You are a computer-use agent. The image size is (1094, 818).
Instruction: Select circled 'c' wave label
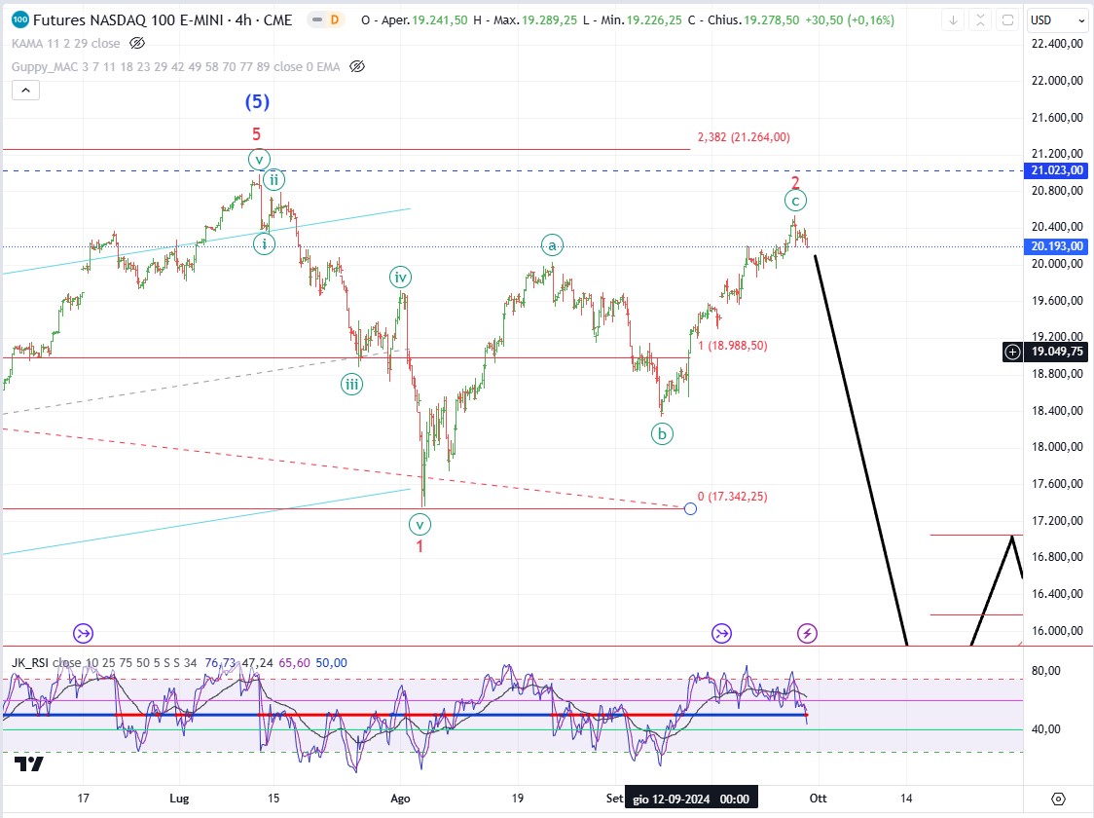(x=795, y=201)
